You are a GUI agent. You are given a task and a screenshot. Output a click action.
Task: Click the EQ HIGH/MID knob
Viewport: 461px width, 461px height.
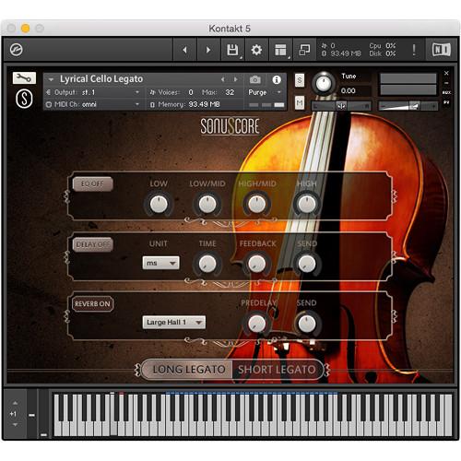click(257, 204)
